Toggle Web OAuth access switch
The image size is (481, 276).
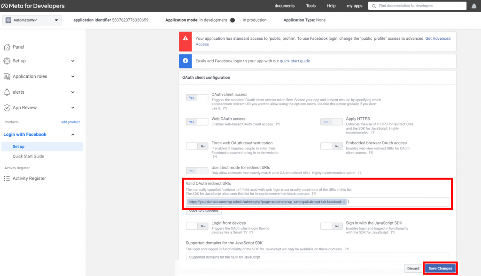coord(197,122)
